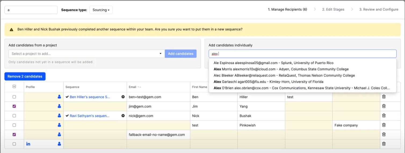Screen dimensions: 405x153
Task: Delete the Pinkowish row with trash icon
Action: [384, 125]
